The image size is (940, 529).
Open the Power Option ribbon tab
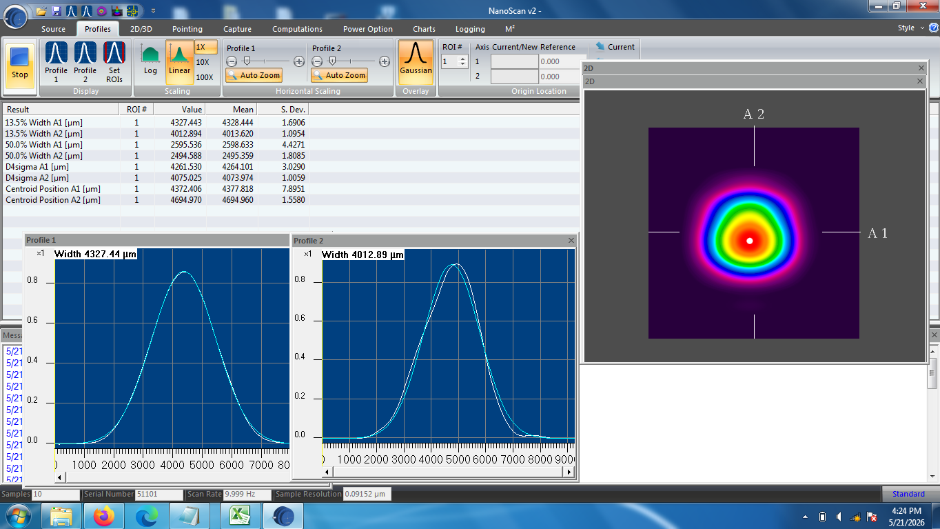pos(368,29)
